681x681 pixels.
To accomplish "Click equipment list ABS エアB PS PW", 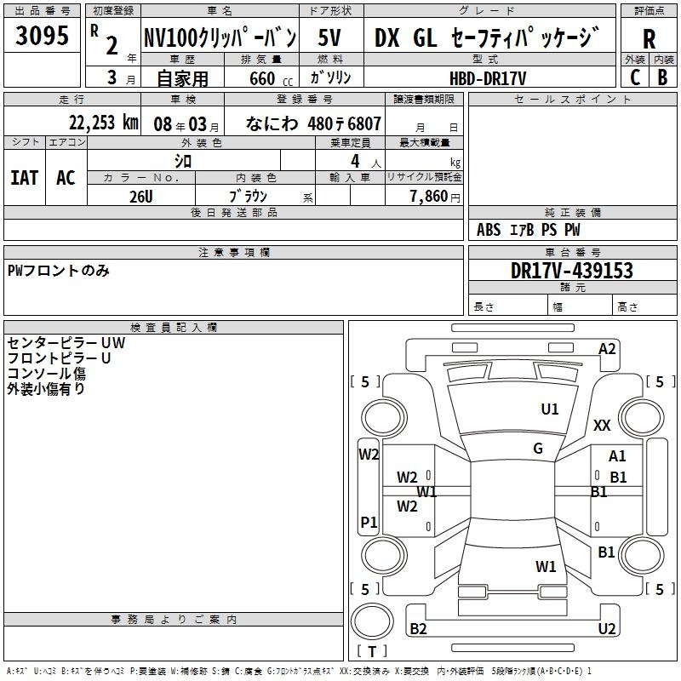I will tap(528, 230).
